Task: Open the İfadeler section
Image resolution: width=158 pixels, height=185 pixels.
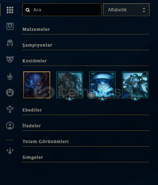Action: tap(86, 126)
